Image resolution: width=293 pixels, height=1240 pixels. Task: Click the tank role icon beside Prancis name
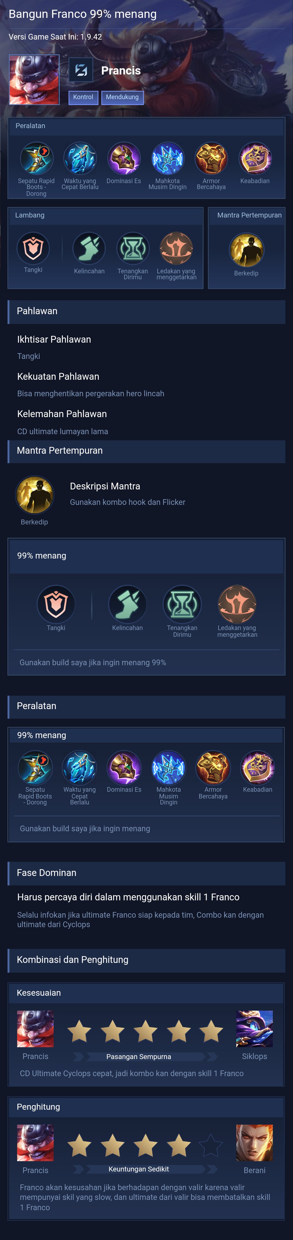(x=81, y=70)
